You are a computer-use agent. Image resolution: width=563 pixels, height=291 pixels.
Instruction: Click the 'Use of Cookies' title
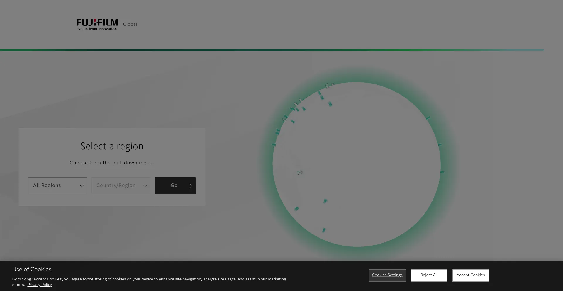coord(32,269)
